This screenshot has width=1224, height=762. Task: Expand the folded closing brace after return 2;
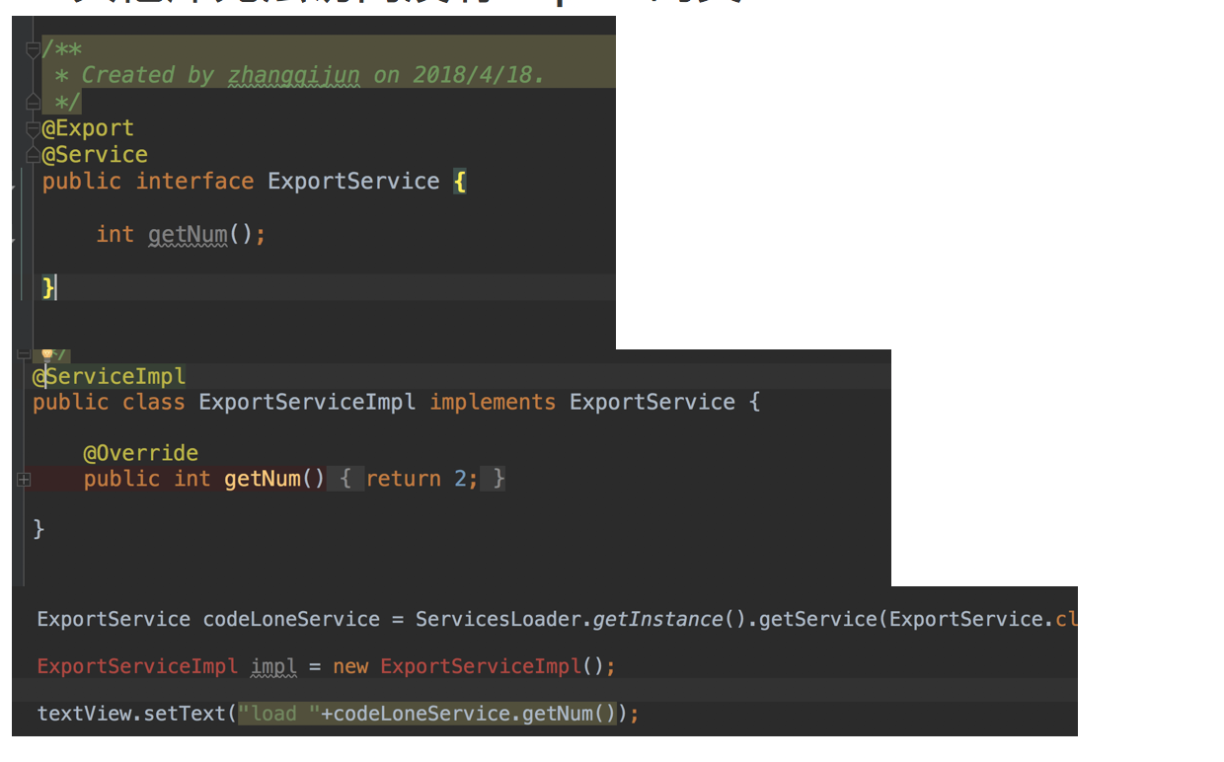[x=493, y=479]
